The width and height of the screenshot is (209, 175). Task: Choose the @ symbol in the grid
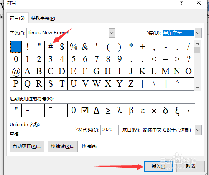[x=16, y=72]
